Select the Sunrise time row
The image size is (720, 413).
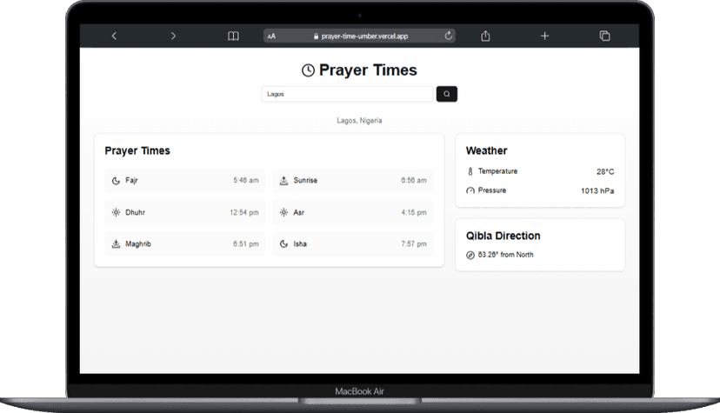pos(352,181)
